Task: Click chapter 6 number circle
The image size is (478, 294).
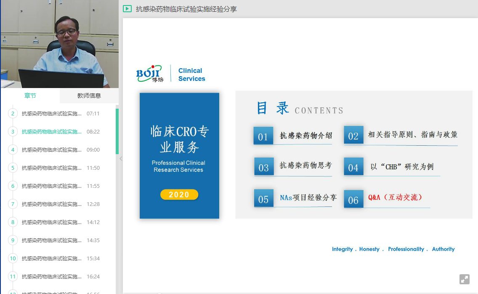Action: pos(13,186)
